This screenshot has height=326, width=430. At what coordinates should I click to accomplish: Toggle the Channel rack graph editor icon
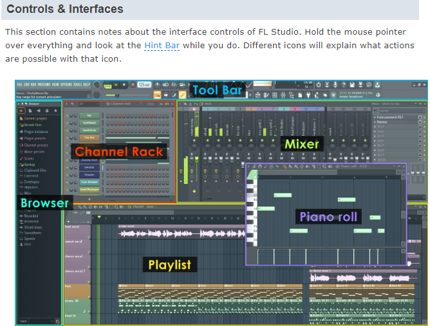click(161, 104)
